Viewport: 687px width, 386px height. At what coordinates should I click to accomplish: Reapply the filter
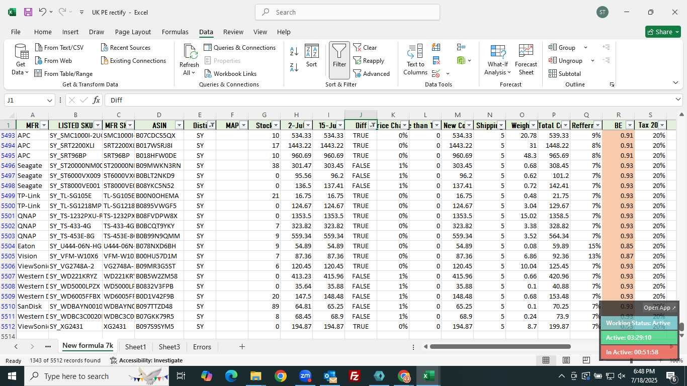[369, 61]
